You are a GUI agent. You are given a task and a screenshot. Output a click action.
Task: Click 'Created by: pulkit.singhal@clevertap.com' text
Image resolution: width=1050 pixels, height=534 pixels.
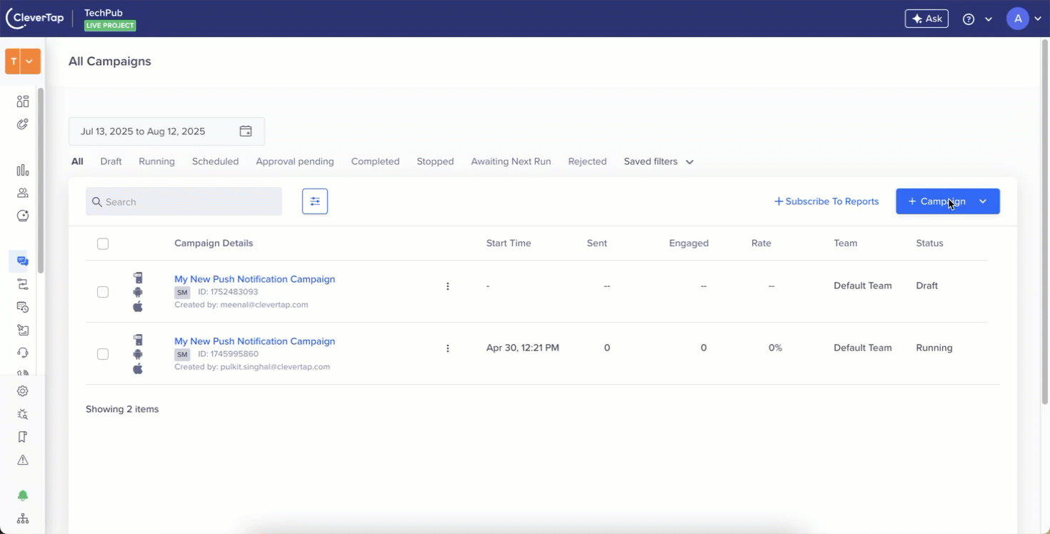(252, 367)
